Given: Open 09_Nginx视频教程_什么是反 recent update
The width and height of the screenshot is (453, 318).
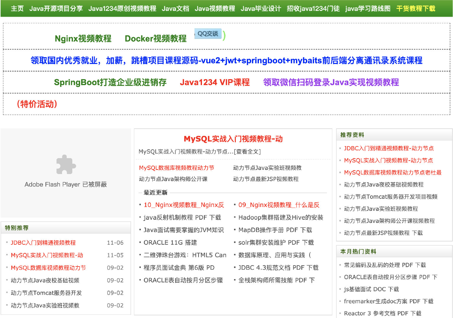Looking at the screenshot, I should 279,205.
